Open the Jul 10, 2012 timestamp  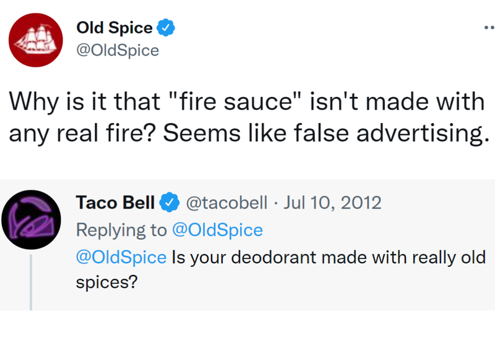click(x=332, y=202)
